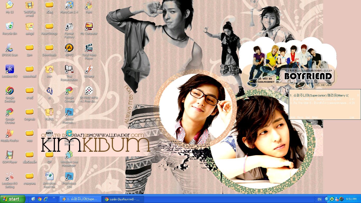Open the Google Desktop tray icon

[x=341, y=199]
